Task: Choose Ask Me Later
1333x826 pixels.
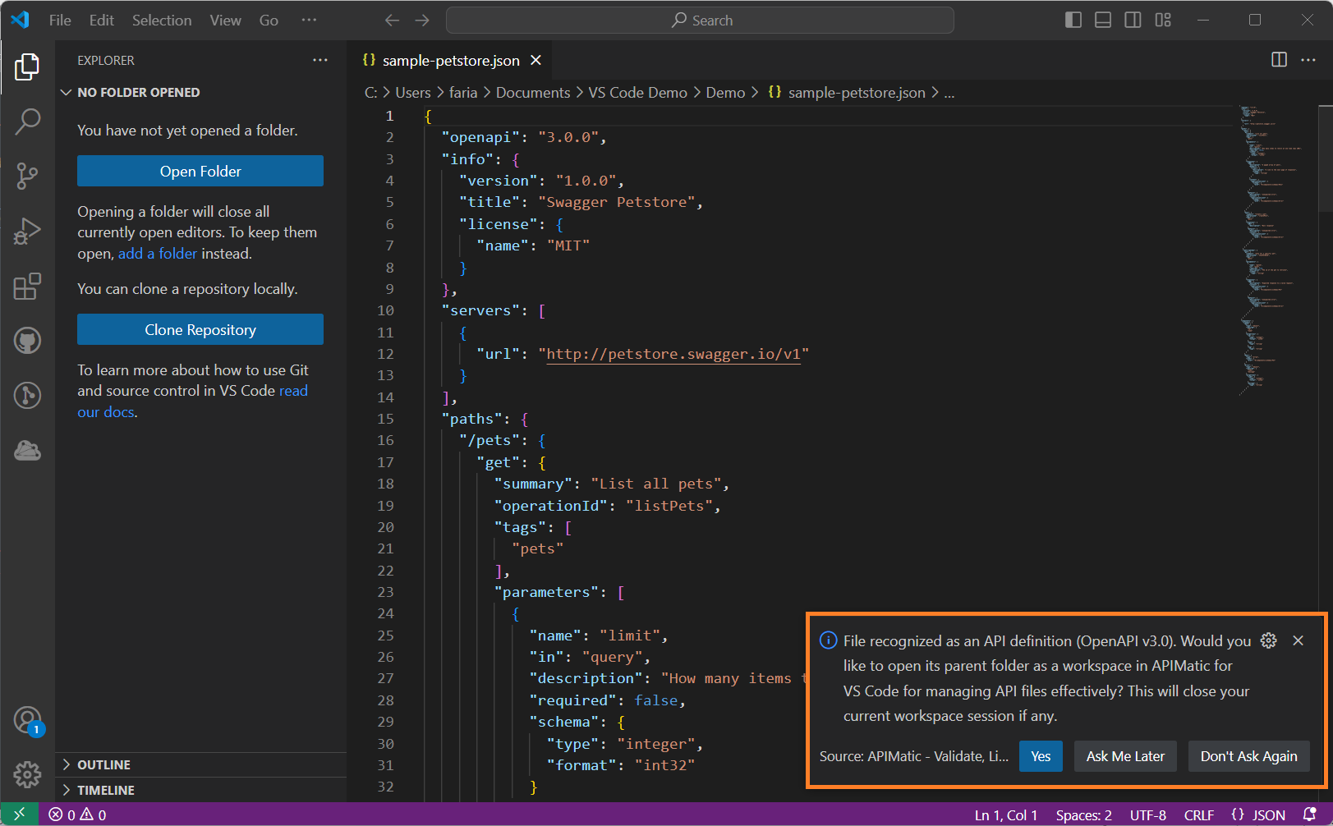Action: (1125, 756)
